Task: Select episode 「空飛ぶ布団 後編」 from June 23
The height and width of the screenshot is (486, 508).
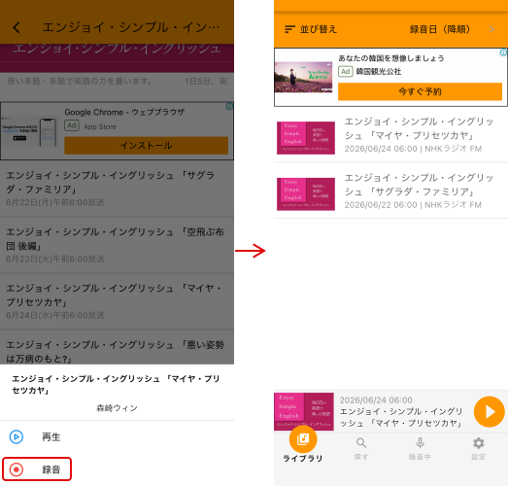Action: click(117, 245)
